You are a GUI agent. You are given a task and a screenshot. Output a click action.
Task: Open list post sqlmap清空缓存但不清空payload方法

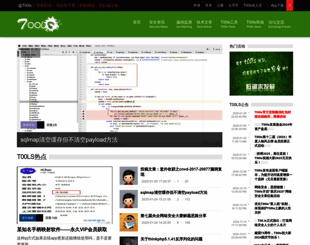tap(174, 193)
